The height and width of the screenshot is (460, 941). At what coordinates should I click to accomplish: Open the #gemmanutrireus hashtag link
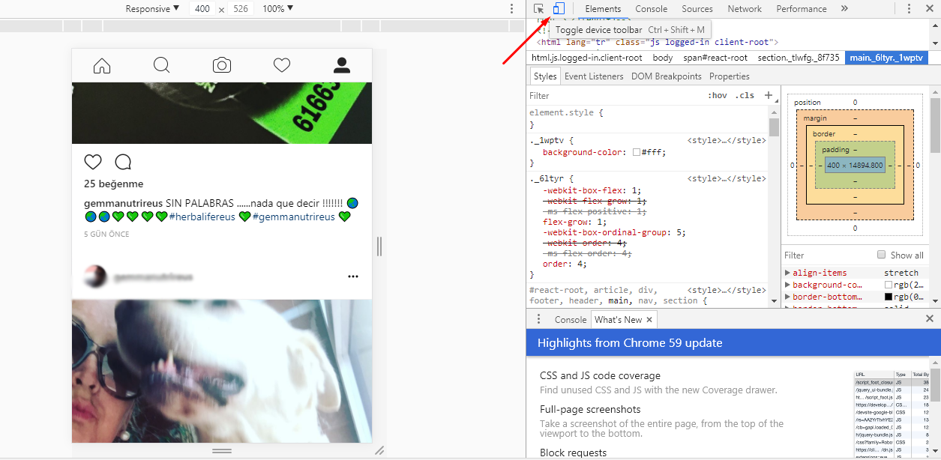pos(294,217)
